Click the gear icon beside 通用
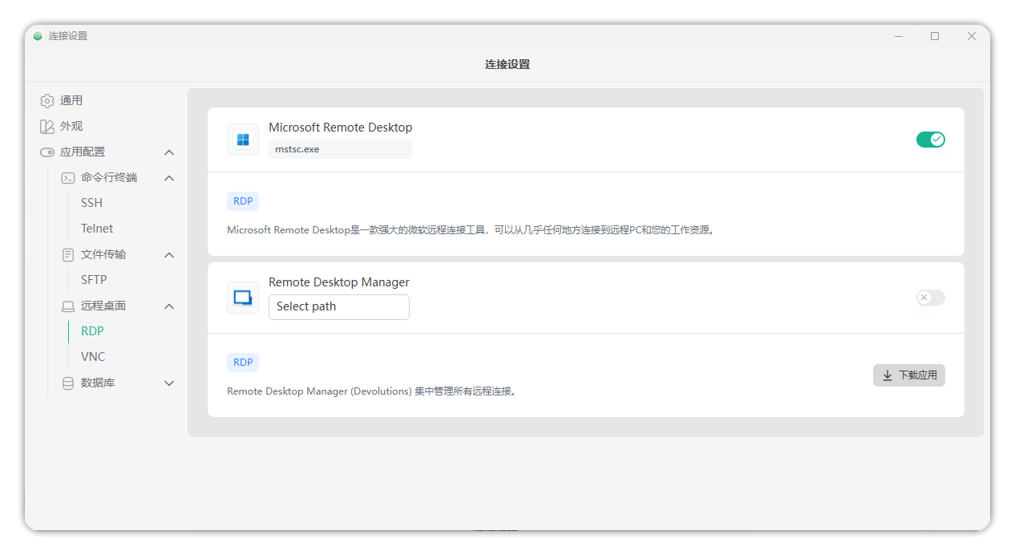Viewport: 1015px width, 547px height. coord(47,101)
